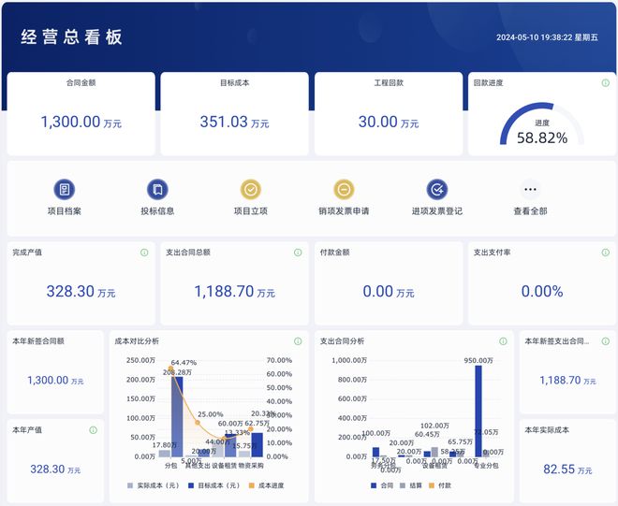Click the info icon on 支出支付率 card
This screenshot has height=506, width=618.
[x=606, y=253]
